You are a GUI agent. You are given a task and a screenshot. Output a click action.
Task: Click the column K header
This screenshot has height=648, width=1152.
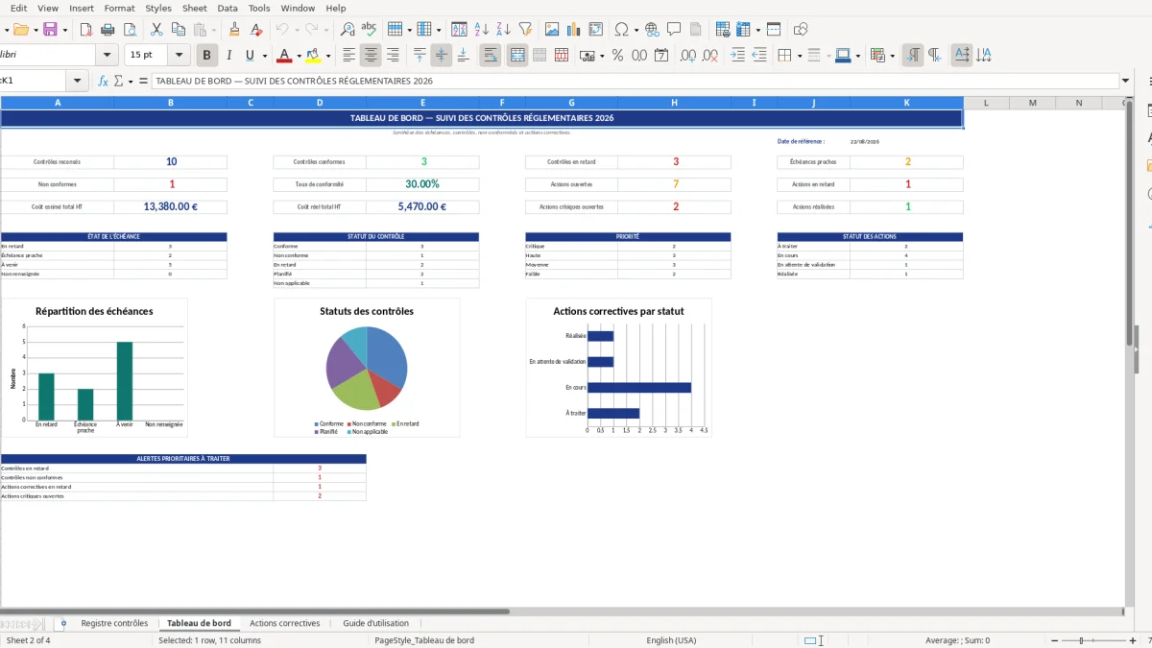click(906, 103)
